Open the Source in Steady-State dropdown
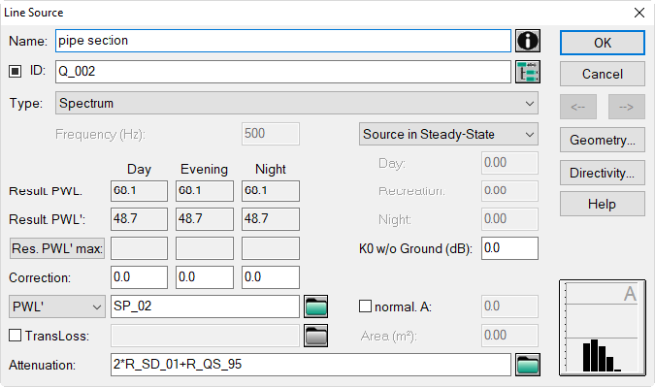Screen dimensions: 655x387 [448, 134]
